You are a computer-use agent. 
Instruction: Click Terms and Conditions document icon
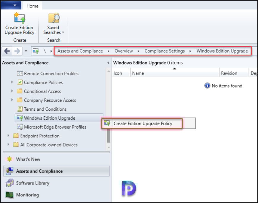[x=20, y=109]
